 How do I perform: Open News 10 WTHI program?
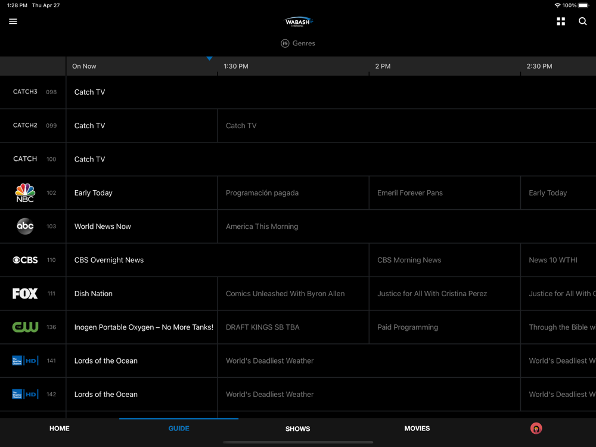pos(558,260)
